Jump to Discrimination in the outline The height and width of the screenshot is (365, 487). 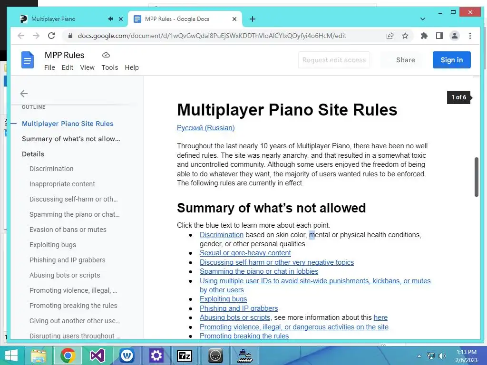coord(51,169)
